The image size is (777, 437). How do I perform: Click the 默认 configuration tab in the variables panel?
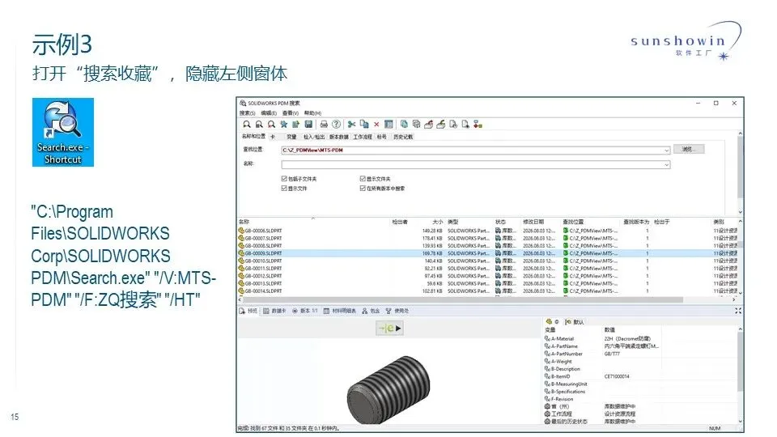pos(575,322)
